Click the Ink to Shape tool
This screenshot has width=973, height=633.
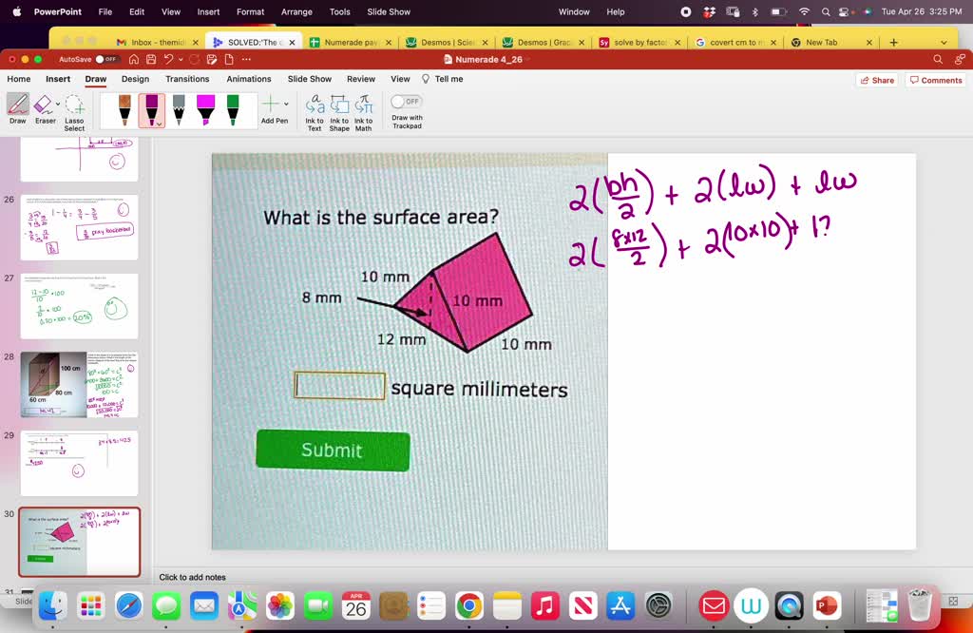[339, 109]
